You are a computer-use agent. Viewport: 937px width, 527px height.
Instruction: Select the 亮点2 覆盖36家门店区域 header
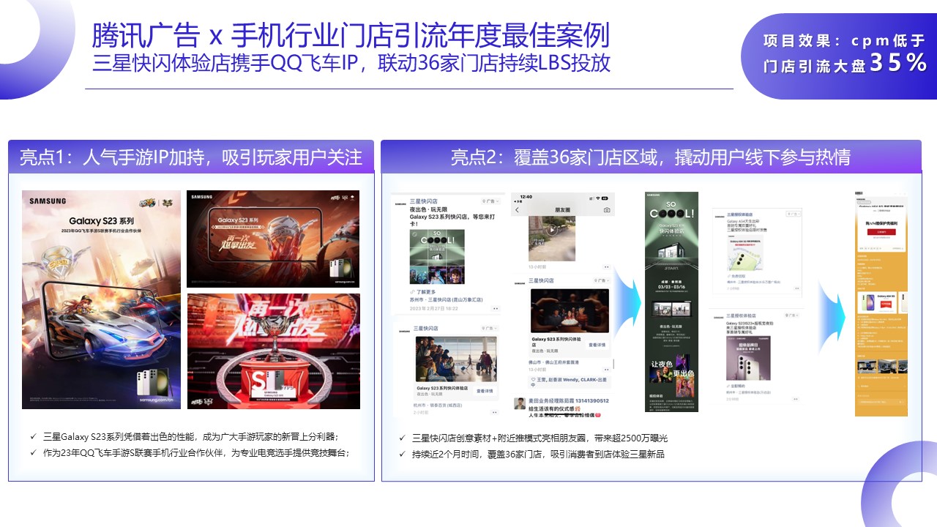650,157
